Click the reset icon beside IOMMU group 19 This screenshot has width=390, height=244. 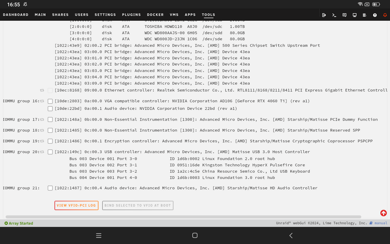click(42, 141)
